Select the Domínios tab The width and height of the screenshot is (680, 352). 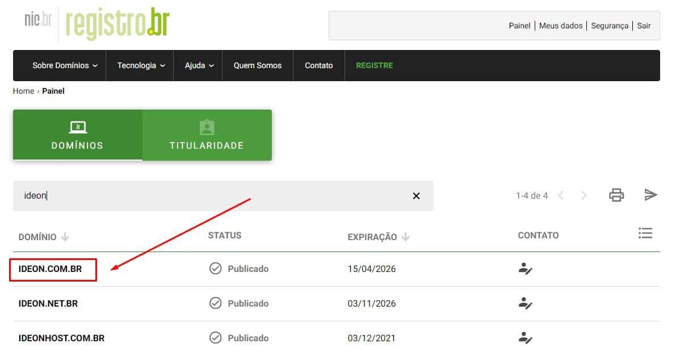tap(77, 135)
